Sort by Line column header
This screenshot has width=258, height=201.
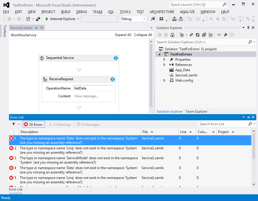(x=187, y=132)
